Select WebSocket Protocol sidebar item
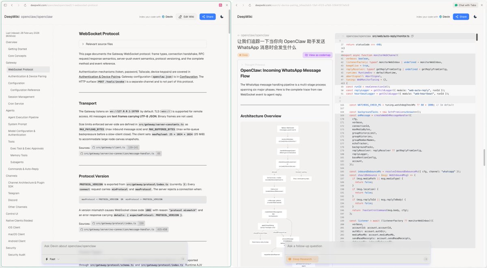Image resolution: width=487 pixels, height=268 pixels. click(x=28, y=69)
